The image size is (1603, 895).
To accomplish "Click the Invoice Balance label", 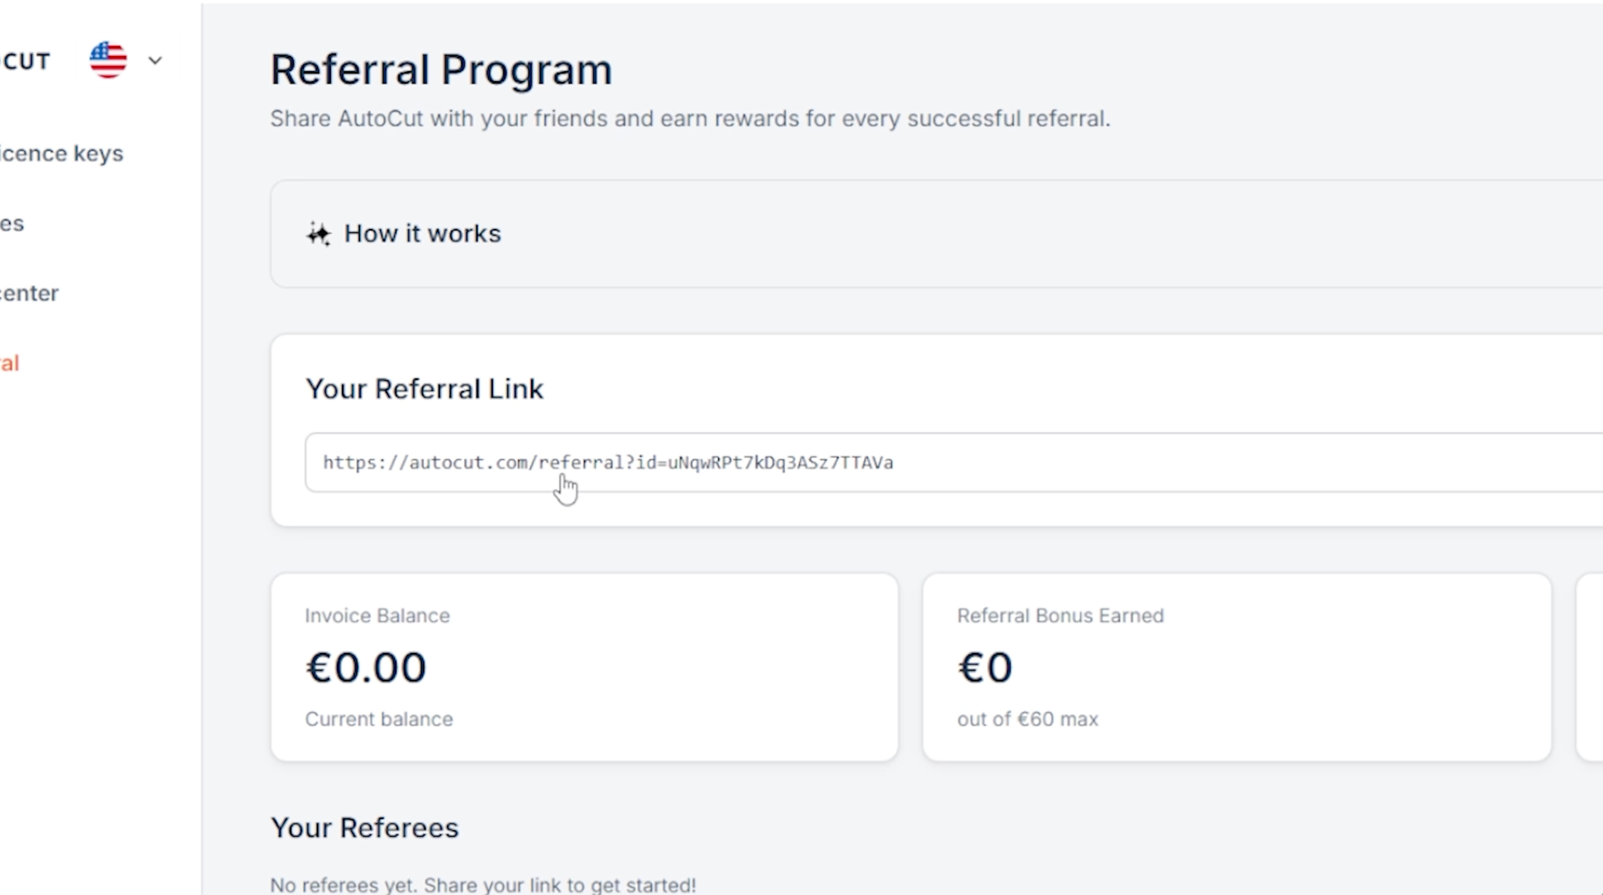I will (377, 616).
